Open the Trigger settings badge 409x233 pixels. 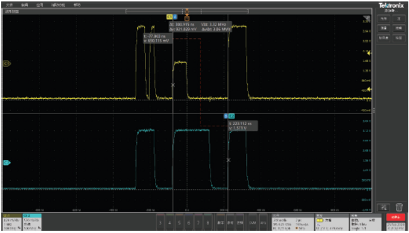332,222
